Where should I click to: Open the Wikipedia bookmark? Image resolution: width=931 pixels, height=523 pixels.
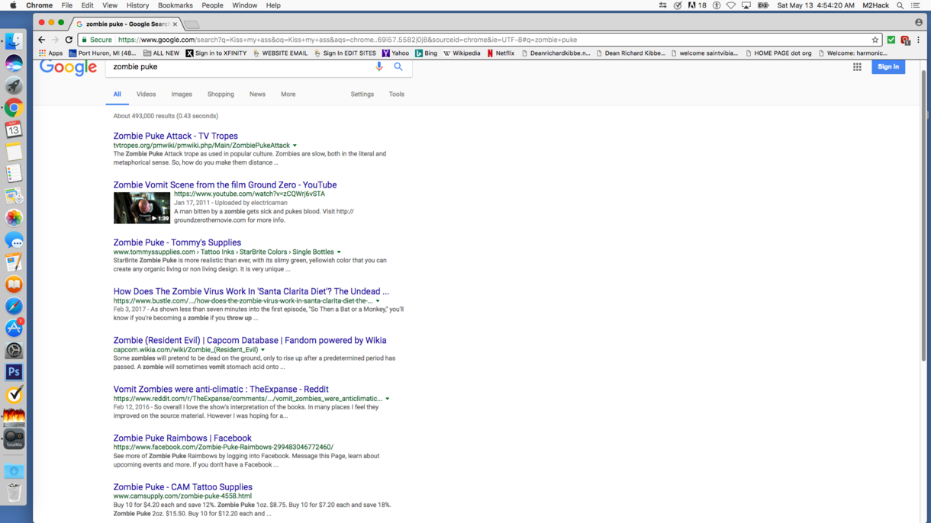(462, 53)
